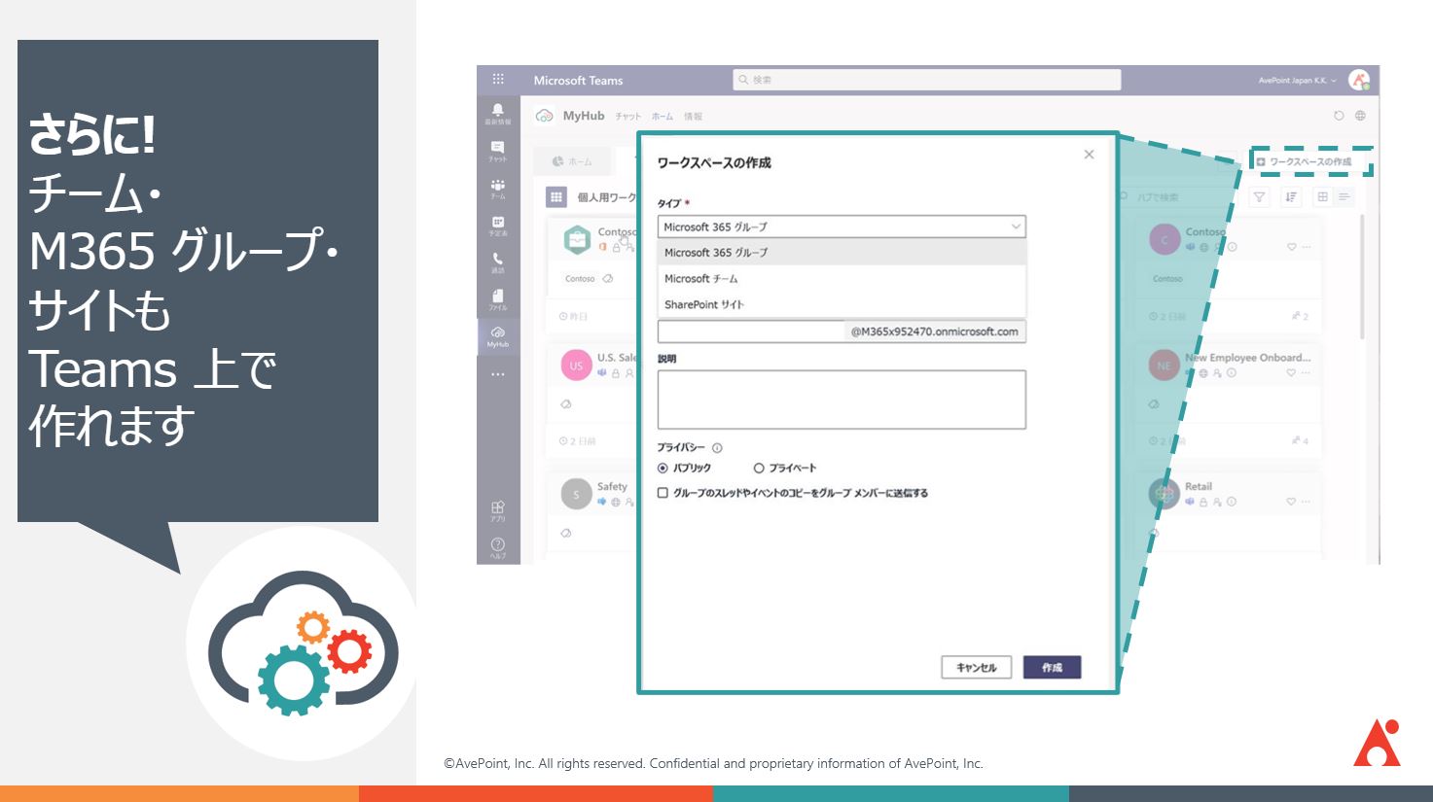
Task: Select the プライベート privacy radio button
Action: point(759,468)
